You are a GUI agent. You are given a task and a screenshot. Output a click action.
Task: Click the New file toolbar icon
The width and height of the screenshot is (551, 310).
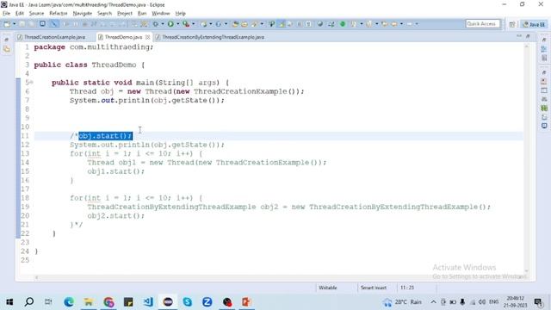(7, 24)
